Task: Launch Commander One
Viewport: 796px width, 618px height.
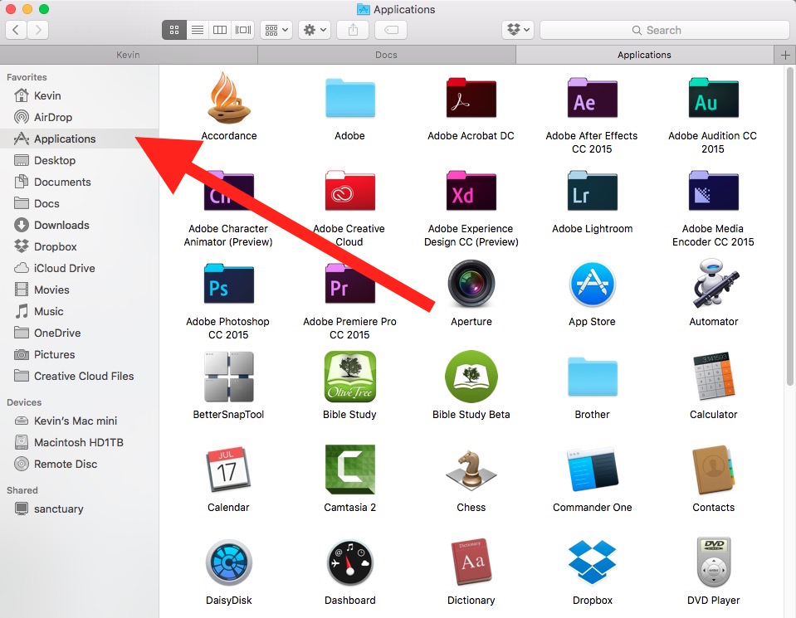Action: 592,470
